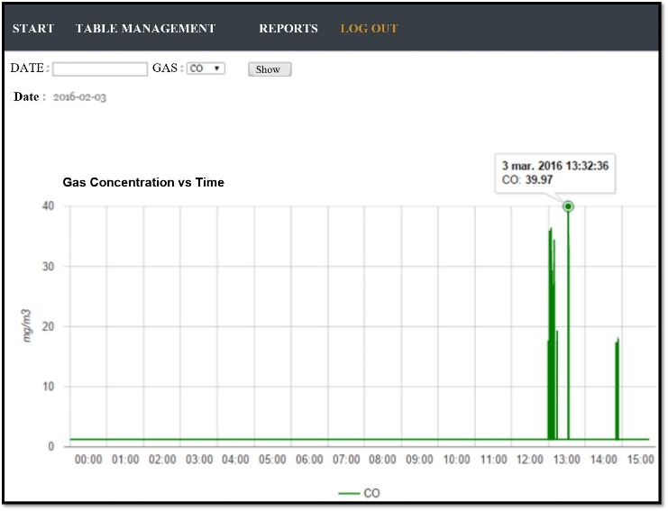Click the LOG OUT link
This screenshot has height=511, width=668.
pos(369,28)
